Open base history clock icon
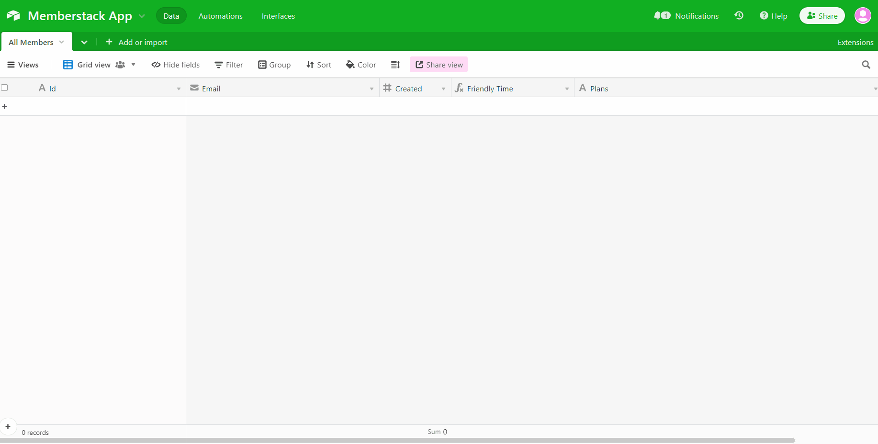Viewport: 878px width, 444px height. [x=739, y=16]
